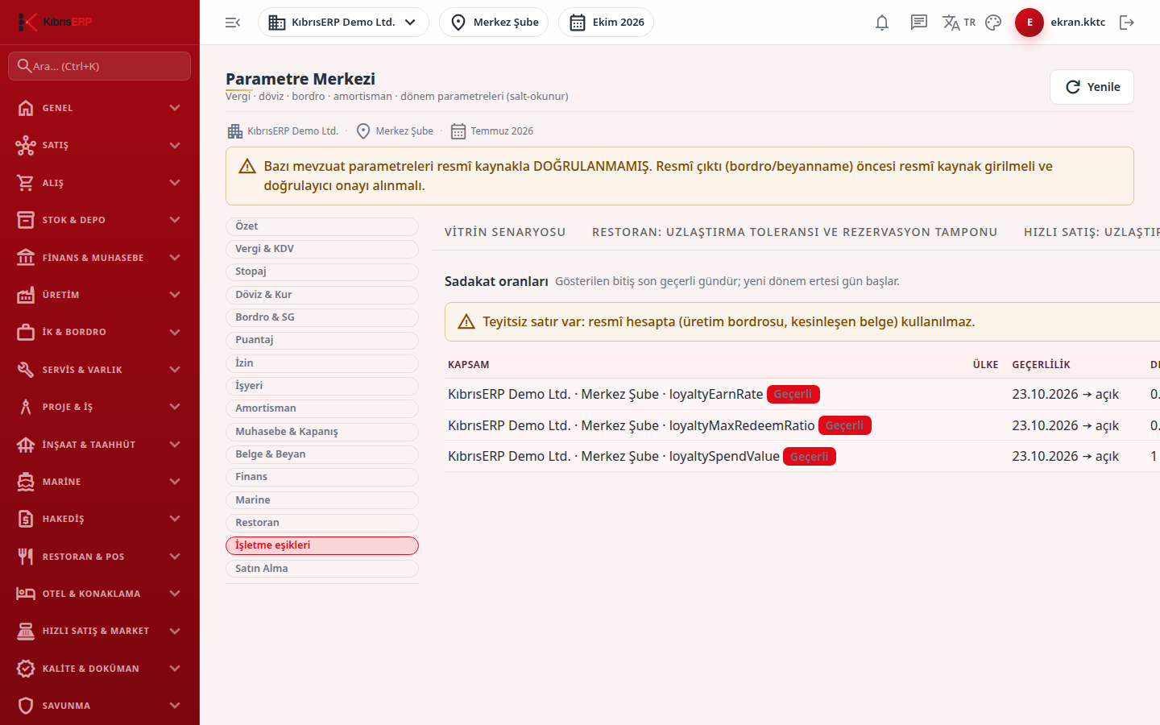The width and height of the screenshot is (1160, 725).
Task: Click the logout icon
Action: pyautogui.click(x=1127, y=23)
